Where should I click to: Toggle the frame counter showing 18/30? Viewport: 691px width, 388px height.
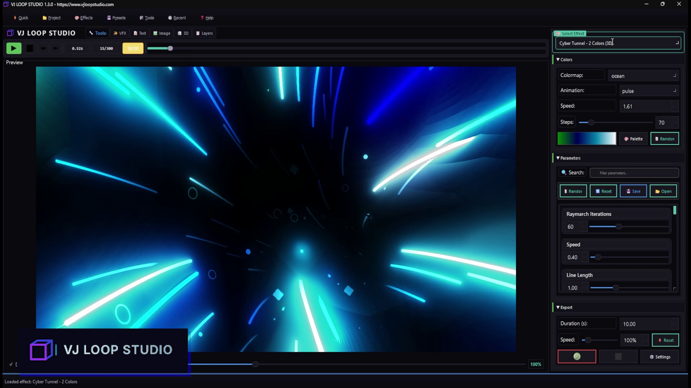coord(132,48)
